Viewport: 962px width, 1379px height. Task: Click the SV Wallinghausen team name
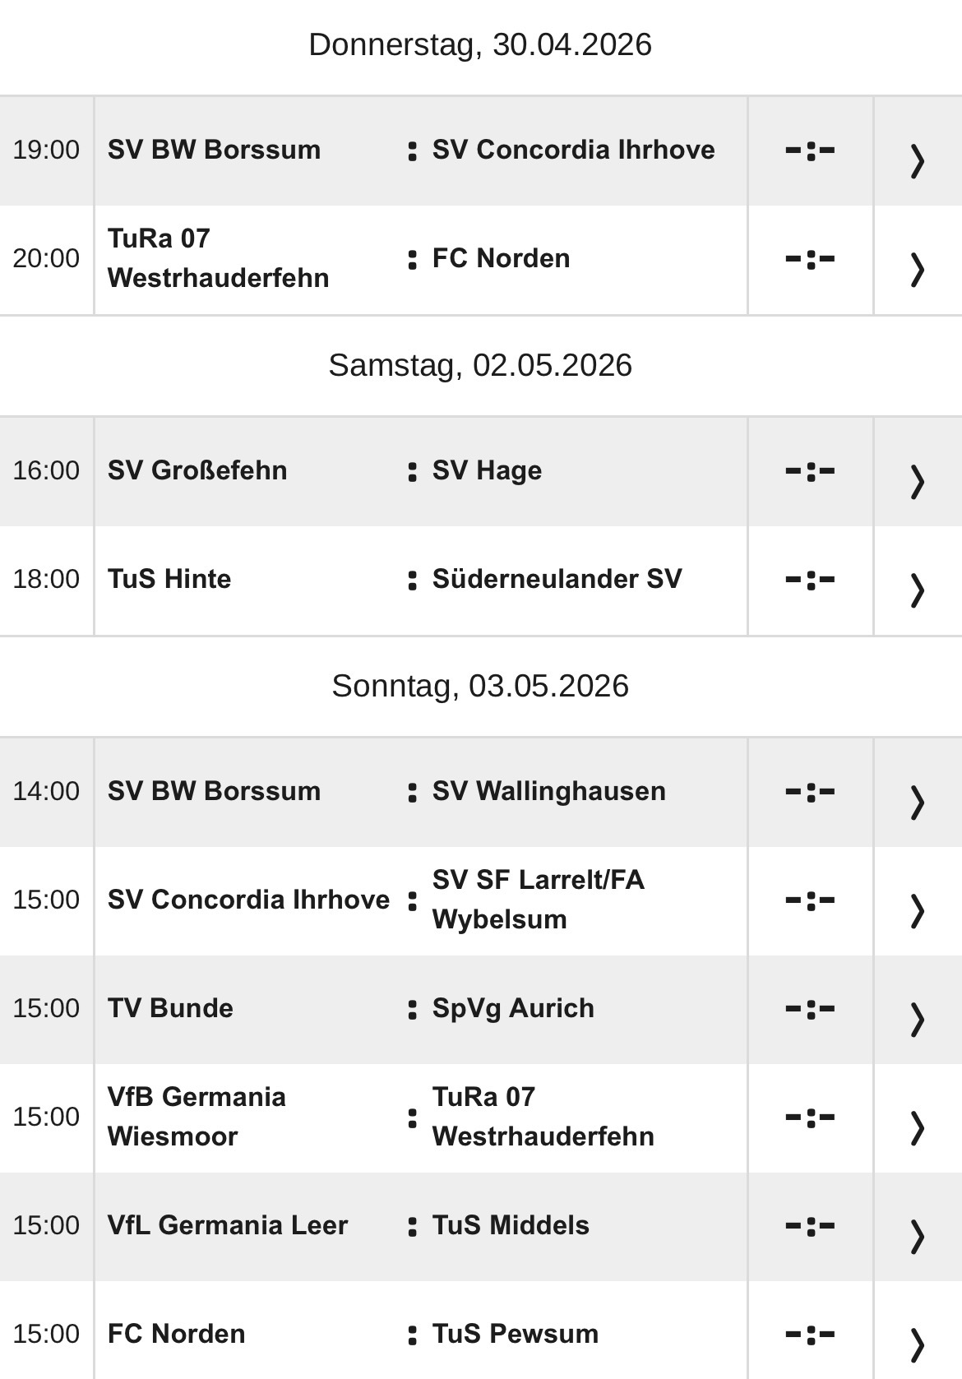click(x=548, y=791)
